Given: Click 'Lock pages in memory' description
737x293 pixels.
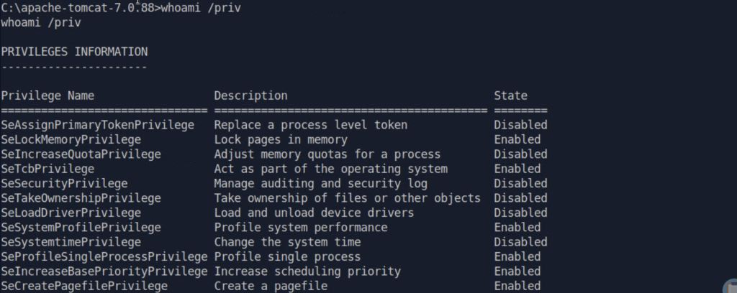Looking at the screenshot, I should coord(281,140).
